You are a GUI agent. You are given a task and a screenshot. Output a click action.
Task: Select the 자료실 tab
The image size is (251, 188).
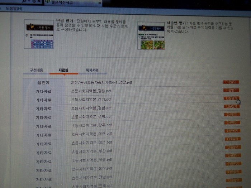click(x=63, y=70)
